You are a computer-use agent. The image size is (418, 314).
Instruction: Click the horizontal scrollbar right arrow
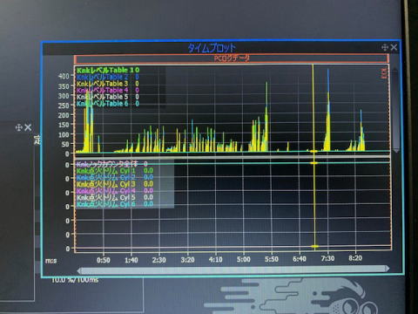[x=387, y=269]
